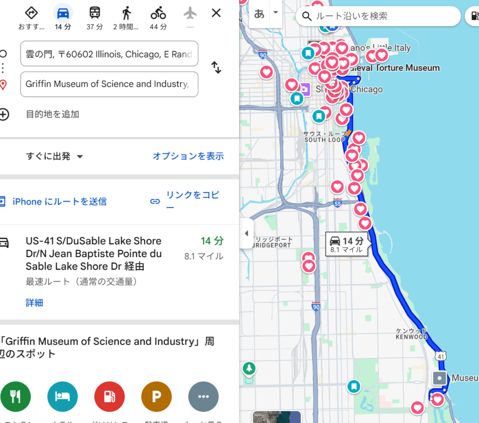Screen dimensions: 479x423
Task: Switch to walking directions mode
Action: (126, 13)
